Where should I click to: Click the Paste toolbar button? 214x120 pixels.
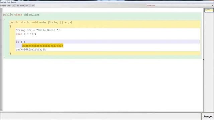coord(22,6)
